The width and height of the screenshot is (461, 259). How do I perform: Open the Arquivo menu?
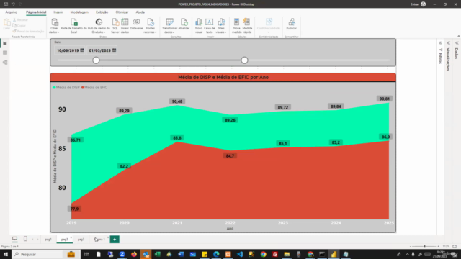pyautogui.click(x=12, y=12)
